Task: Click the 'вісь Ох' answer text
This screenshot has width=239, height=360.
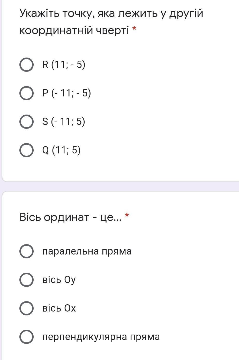Action: click(x=59, y=308)
